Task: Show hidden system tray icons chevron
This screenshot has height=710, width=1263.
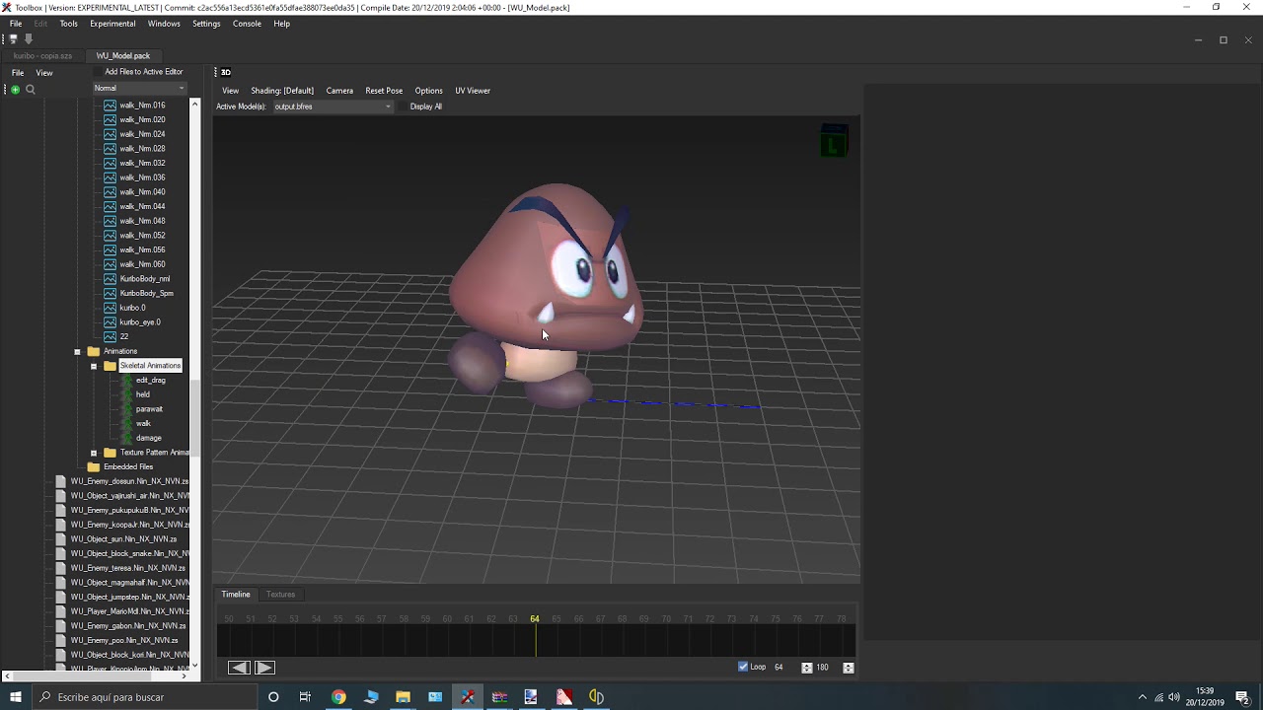Action: click(1143, 697)
